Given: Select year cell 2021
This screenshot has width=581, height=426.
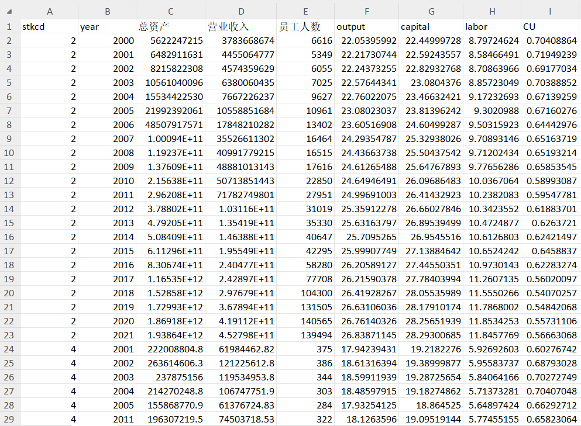Looking at the screenshot, I should point(107,335).
